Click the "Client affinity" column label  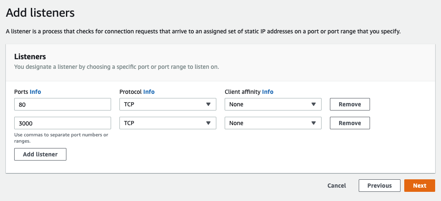click(242, 92)
